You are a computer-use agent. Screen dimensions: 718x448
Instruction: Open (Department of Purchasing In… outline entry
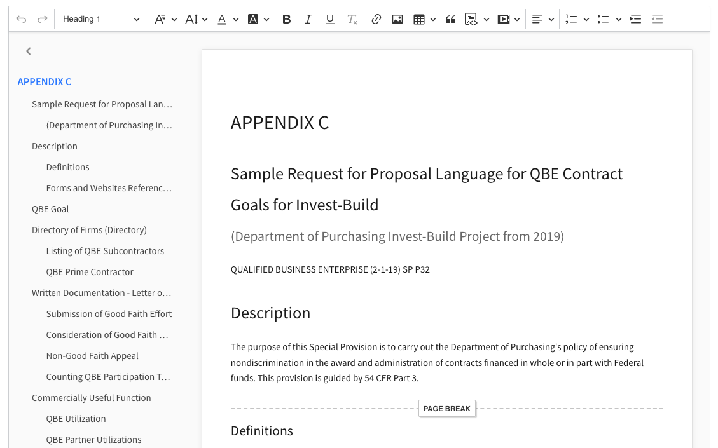109,125
